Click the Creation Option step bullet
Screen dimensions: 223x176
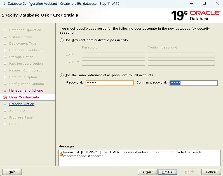coord(5,104)
